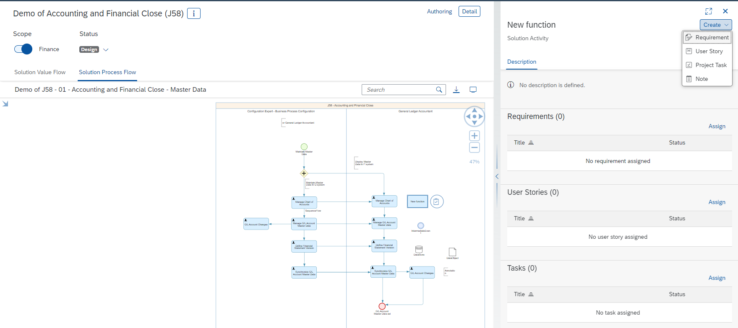Image resolution: width=738 pixels, height=328 pixels.
Task: Click the search magnifier icon
Action: coord(439,90)
